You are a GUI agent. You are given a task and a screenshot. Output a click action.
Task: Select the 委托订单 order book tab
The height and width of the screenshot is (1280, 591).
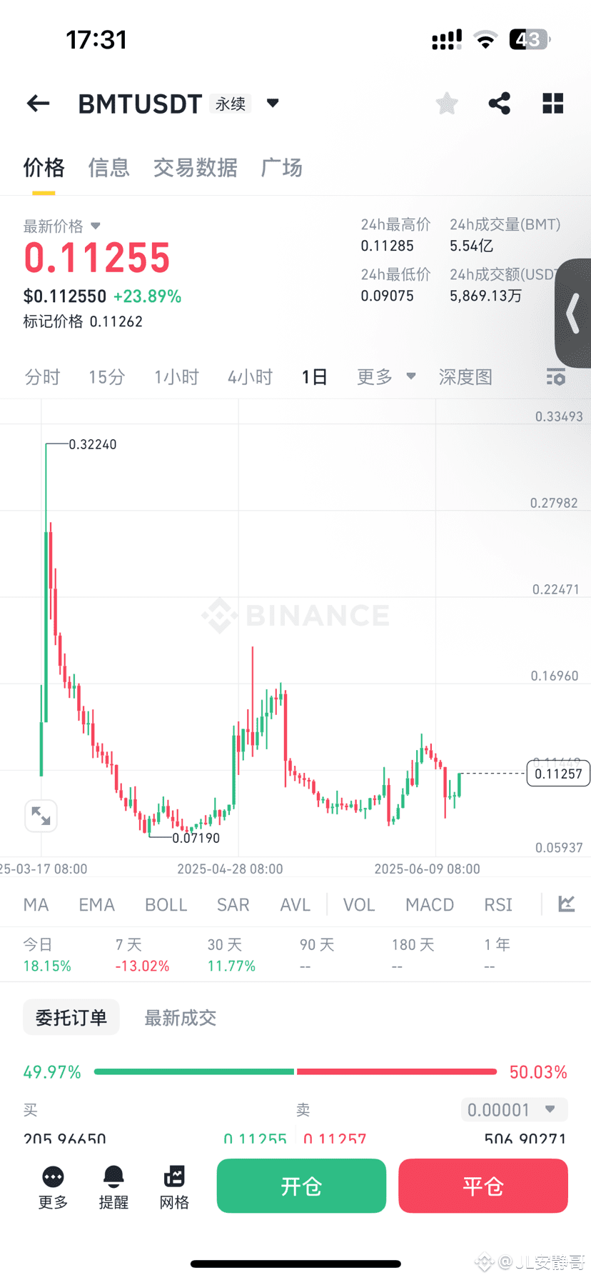[x=71, y=1017]
